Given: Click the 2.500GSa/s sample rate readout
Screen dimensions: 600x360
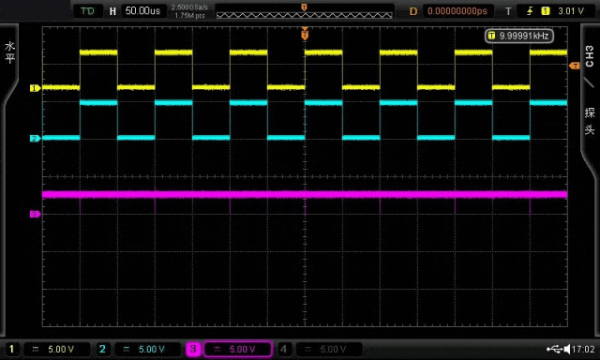Looking at the screenshot, I should [189, 7].
